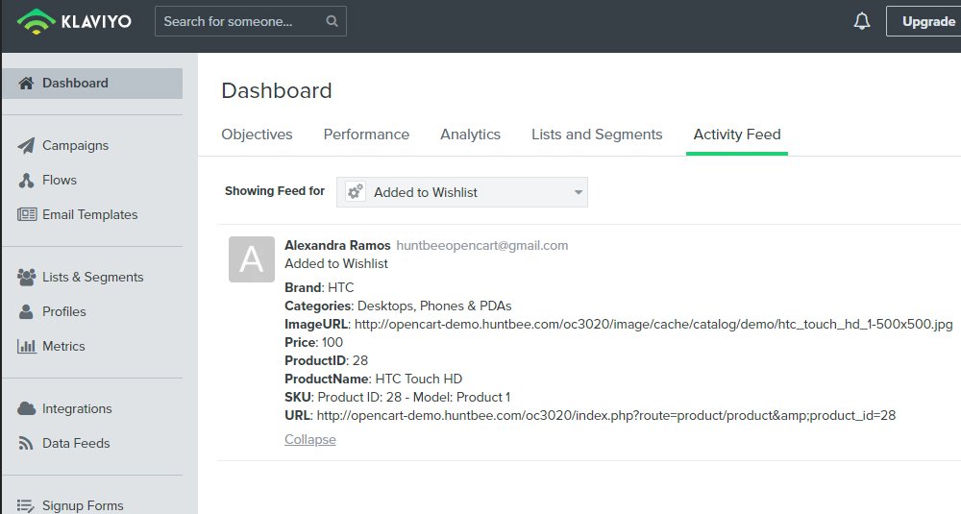Switch to Lists and Segments tab
This screenshot has height=514, width=961.
pos(597,135)
